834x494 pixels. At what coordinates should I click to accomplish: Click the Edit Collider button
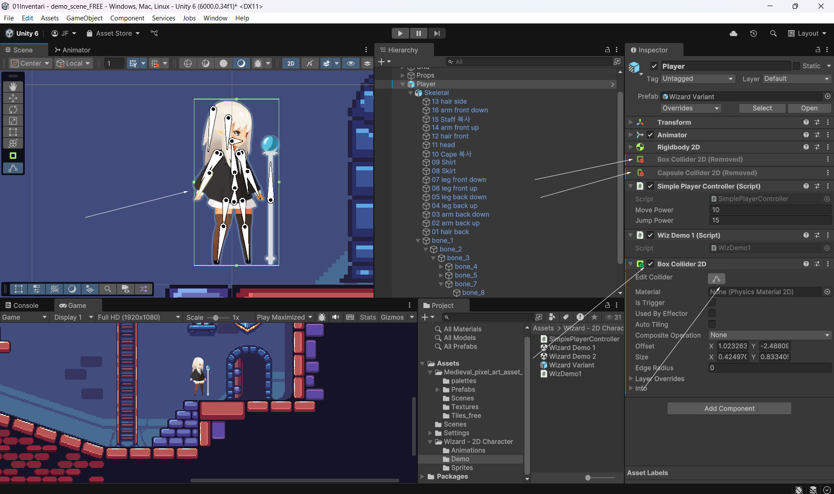coord(716,278)
